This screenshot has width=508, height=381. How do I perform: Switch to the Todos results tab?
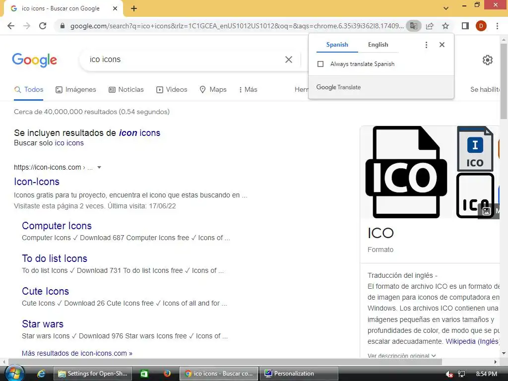click(x=28, y=90)
